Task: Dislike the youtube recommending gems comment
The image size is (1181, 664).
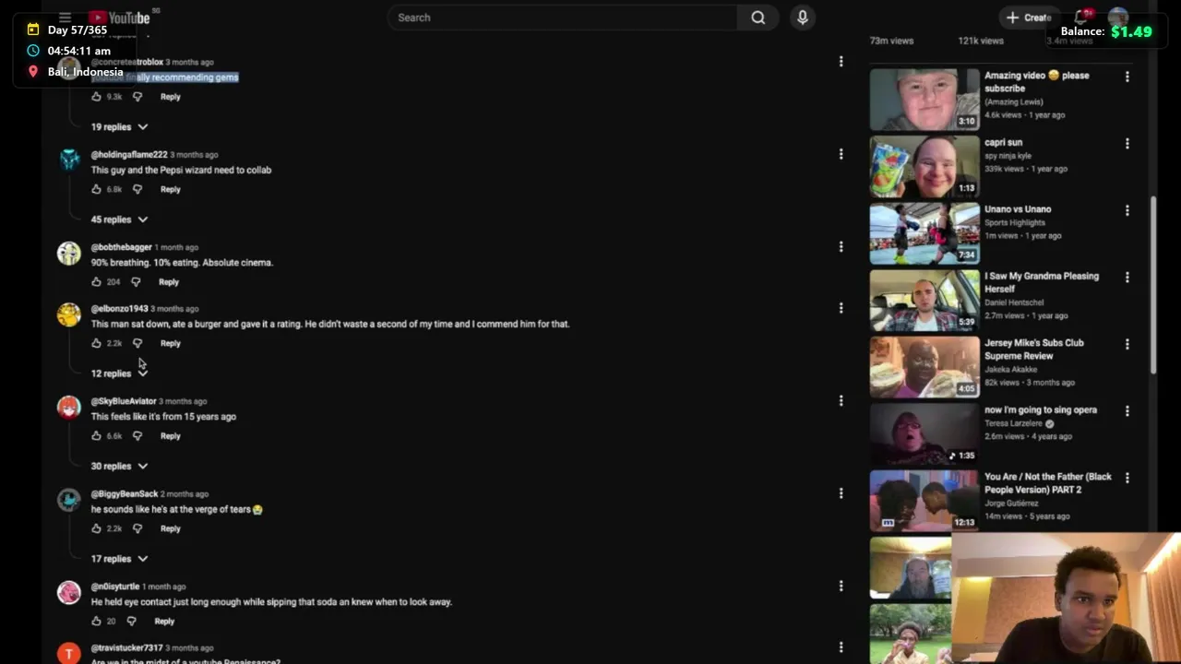Action: coord(137,97)
